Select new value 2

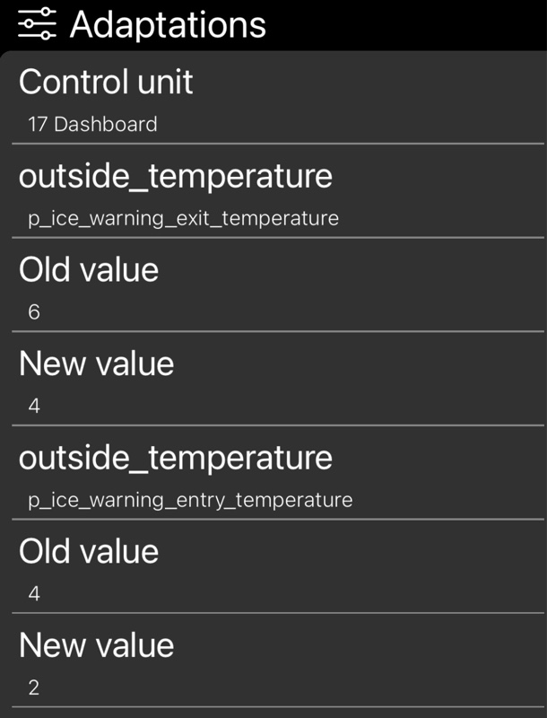pos(34,687)
